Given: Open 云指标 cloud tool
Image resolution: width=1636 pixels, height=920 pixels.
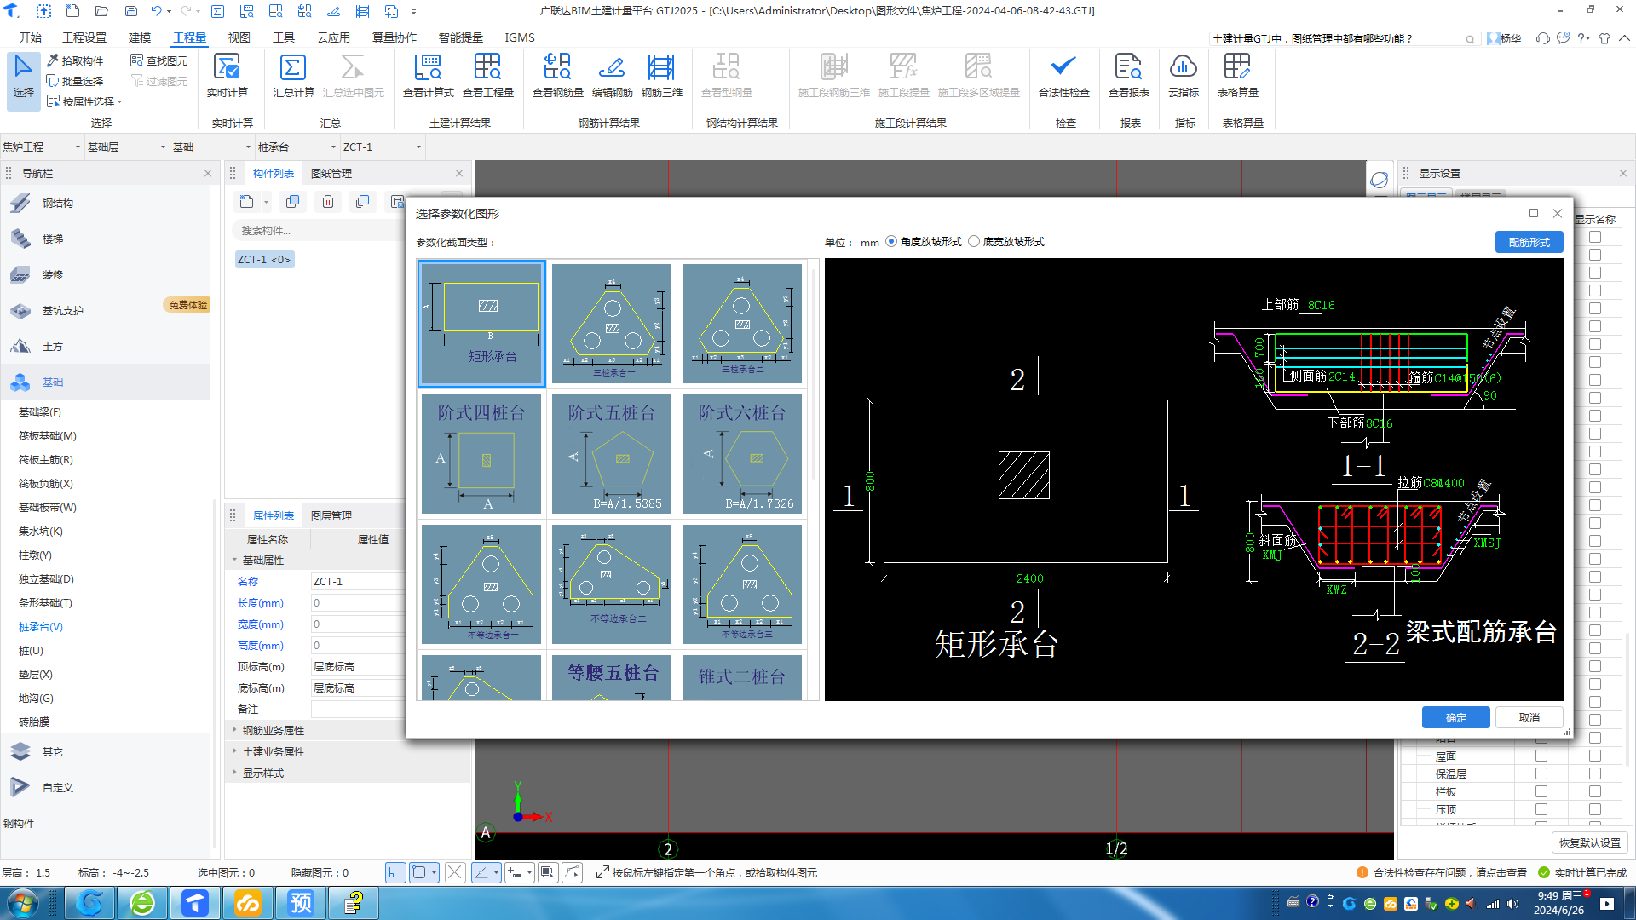Looking at the screenshot, I should point(1183,76).
